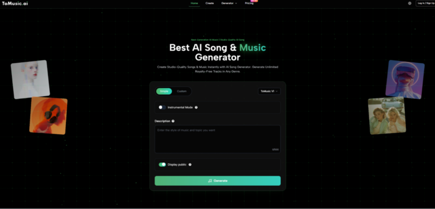The image size is (435, 209).
Task: Go to the Create page
Action: tap(210, 3)
